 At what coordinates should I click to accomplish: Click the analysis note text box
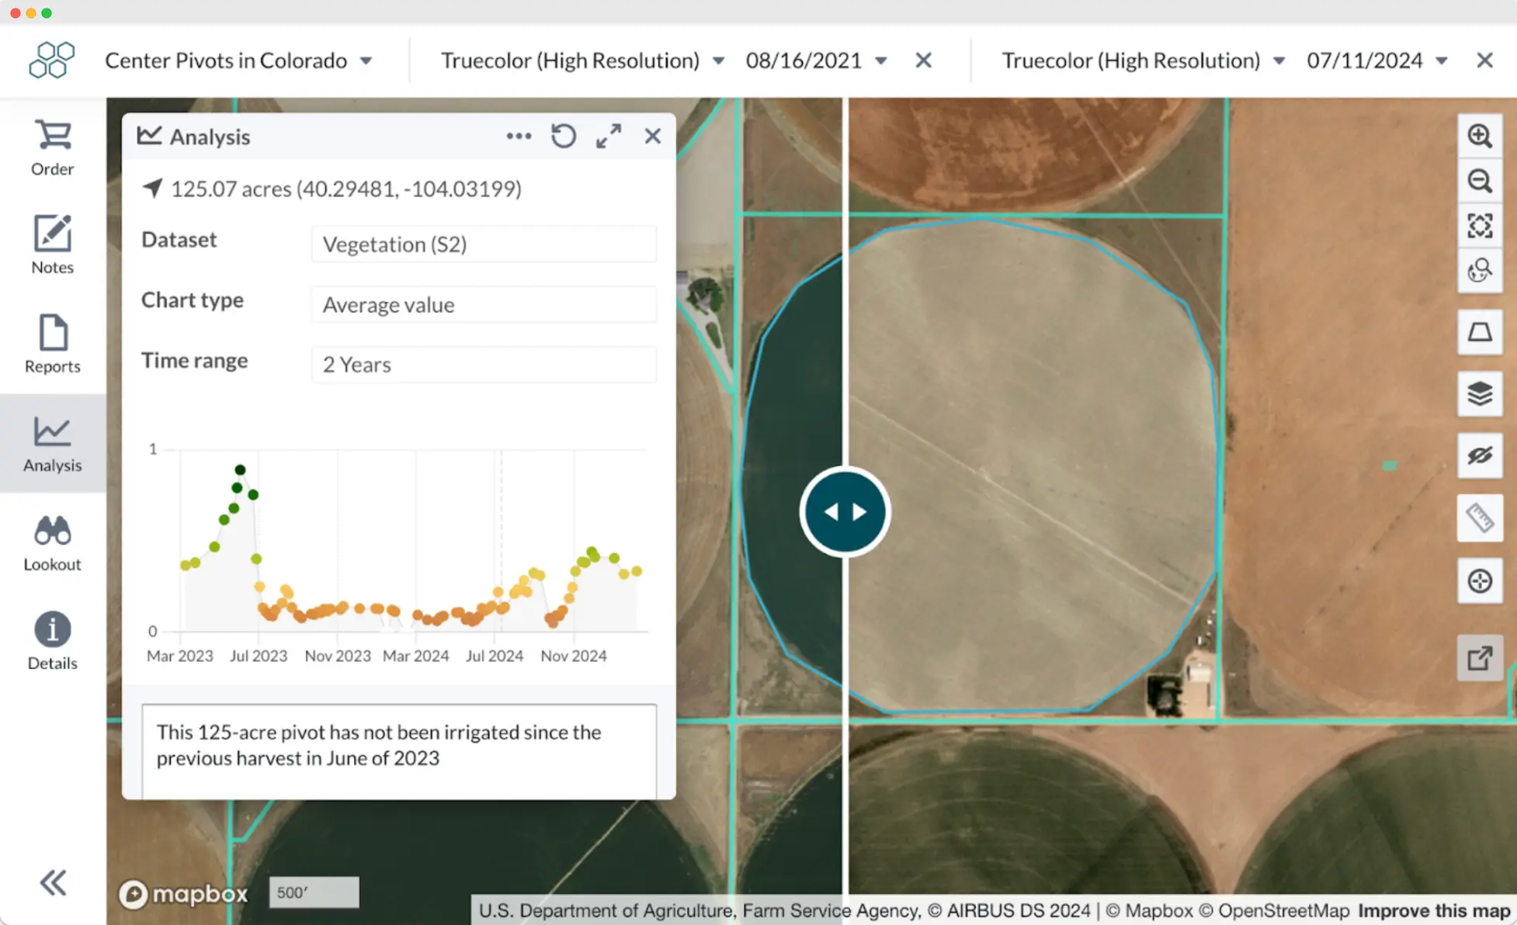399,750
